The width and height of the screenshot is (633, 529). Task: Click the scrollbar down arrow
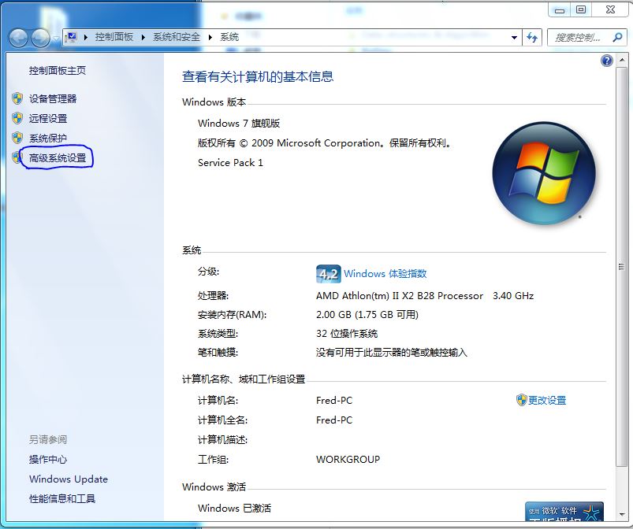click(622, 515)
